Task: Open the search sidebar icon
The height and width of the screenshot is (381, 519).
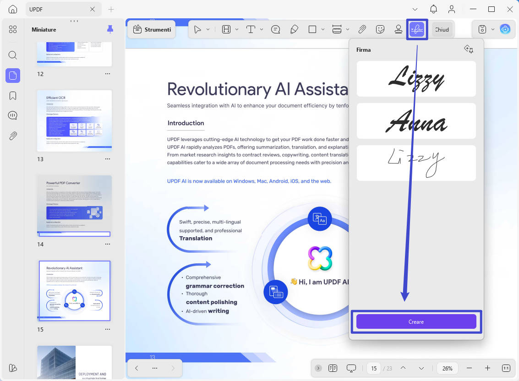Action: (12, 55)
